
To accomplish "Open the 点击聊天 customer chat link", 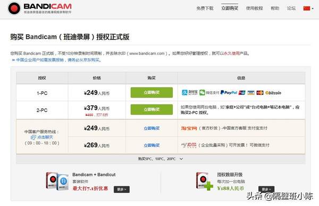I will pos(45,137).
